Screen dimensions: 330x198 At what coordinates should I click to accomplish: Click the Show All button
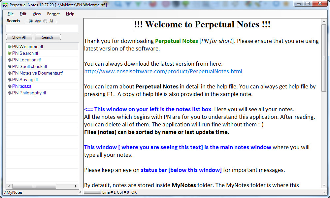[x=19, y=37]
